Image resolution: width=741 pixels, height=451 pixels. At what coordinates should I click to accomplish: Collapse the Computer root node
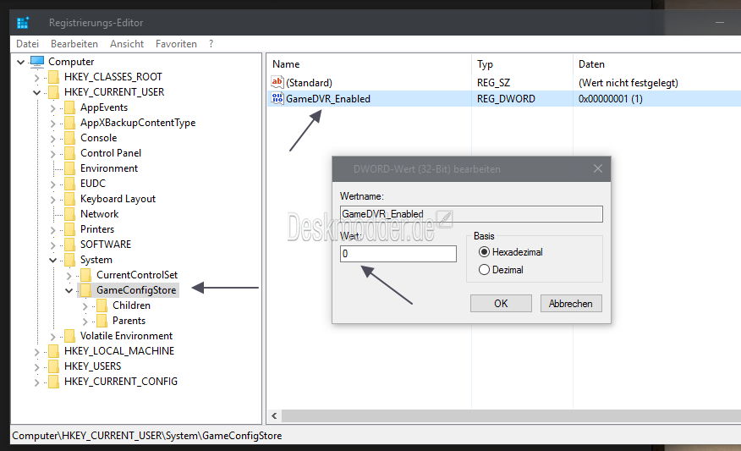pos(21,62)
